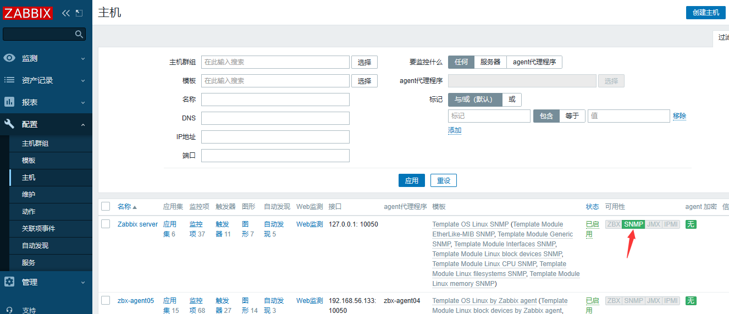Click ZBX availability badge for zbx-agent05
The width and height of the screenshot is (729, 314).
click(614, 301)
